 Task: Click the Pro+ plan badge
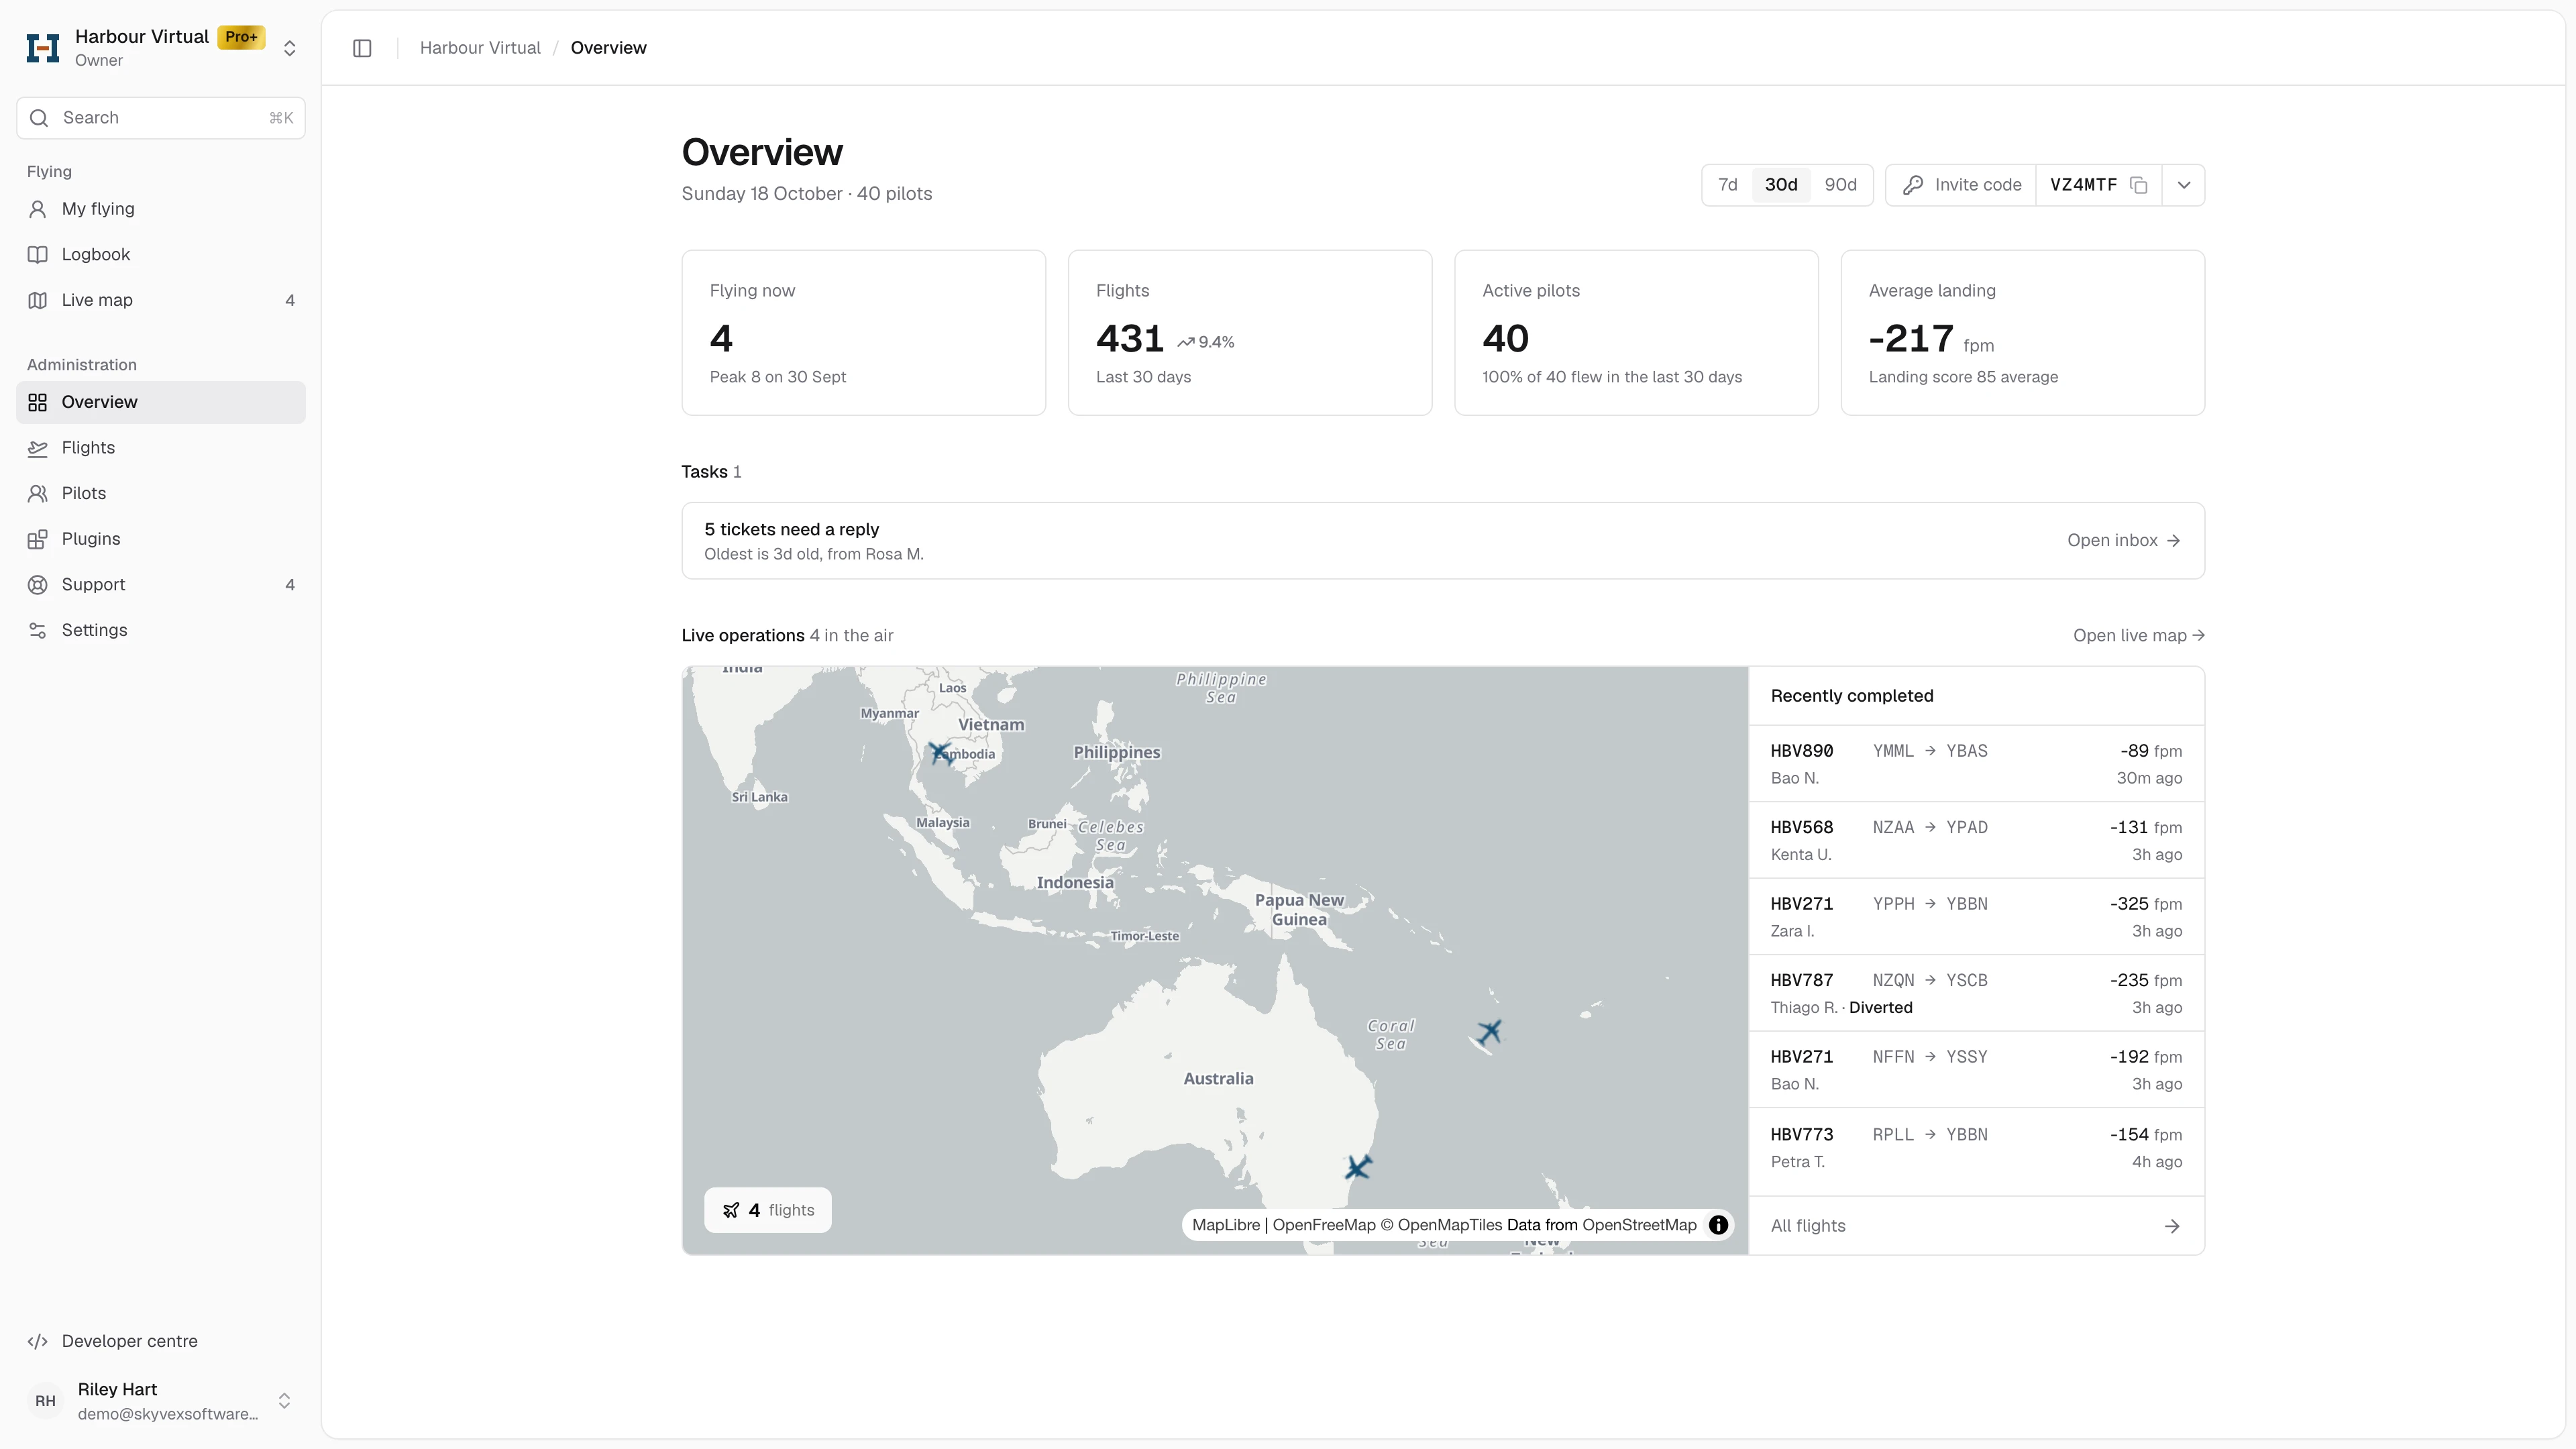(x=241, y=37)
